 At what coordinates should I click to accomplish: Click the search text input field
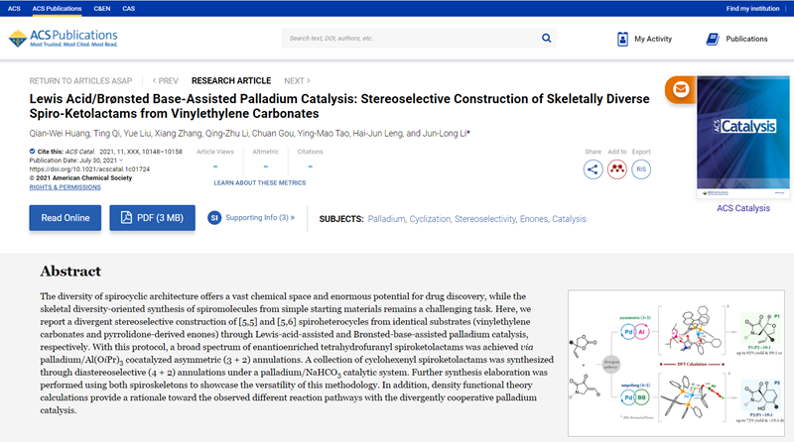[x=407, y=39]
